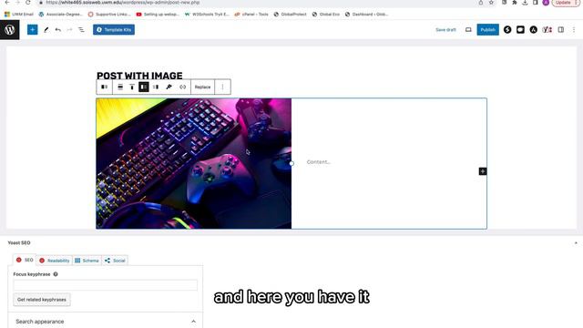This screenshot has height=328, width=583.
Task: Open the block inserter plus button
Action: click(33, 30)
